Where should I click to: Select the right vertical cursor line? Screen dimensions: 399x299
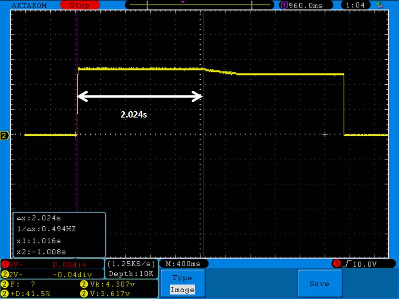(x=203, y=166)
